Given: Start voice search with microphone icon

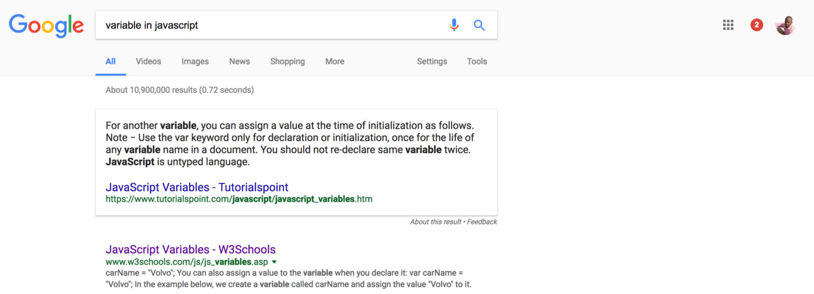Looking at the screenshot, I should (x=454, y=25).
